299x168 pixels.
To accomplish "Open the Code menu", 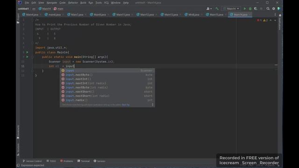I will [x=62, y=3].
